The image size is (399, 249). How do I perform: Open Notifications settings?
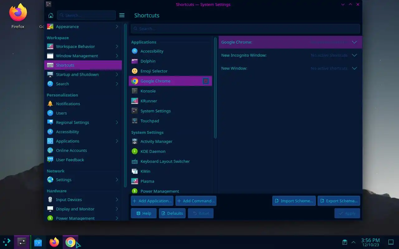[83, 104]
